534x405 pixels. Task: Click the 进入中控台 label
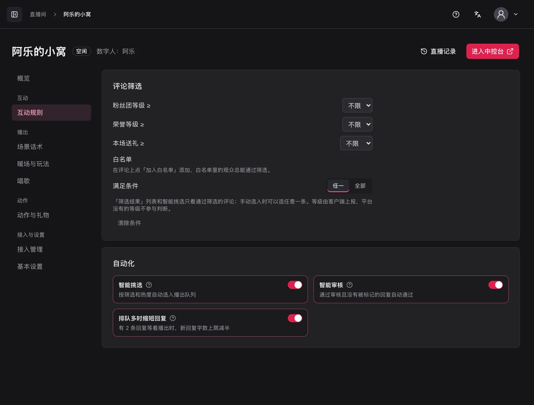pyautogui.click(x=487, y=51)
